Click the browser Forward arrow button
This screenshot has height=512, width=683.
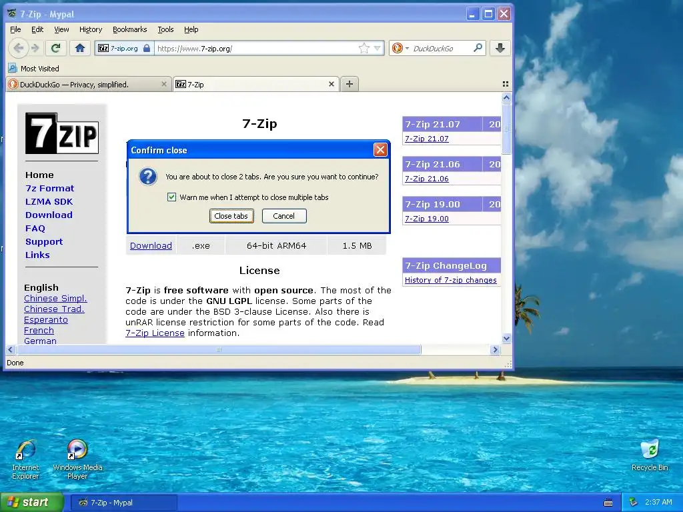[35, 48]
